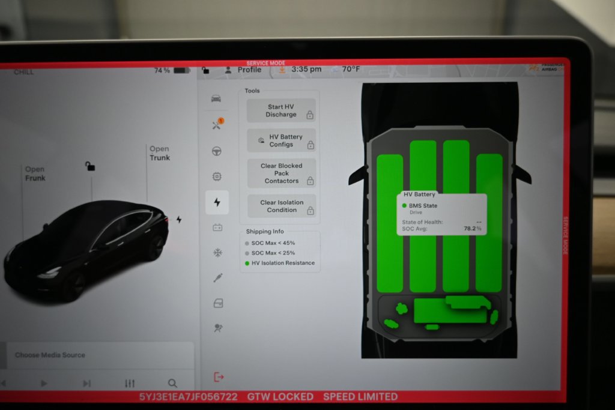Tap Choose Media Source
The image size is (615, 410).
pyautogui.click(x=50, y=355)
